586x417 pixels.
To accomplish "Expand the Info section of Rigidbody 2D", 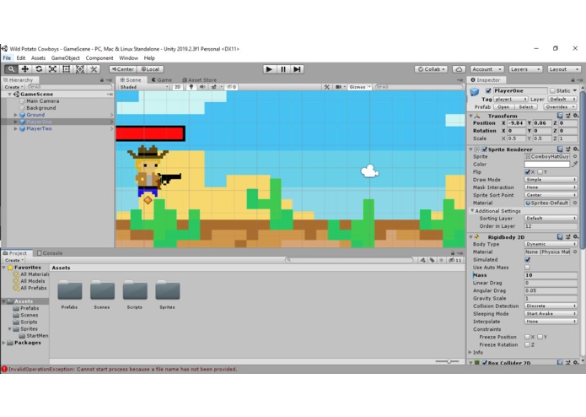I will [470, 352].
